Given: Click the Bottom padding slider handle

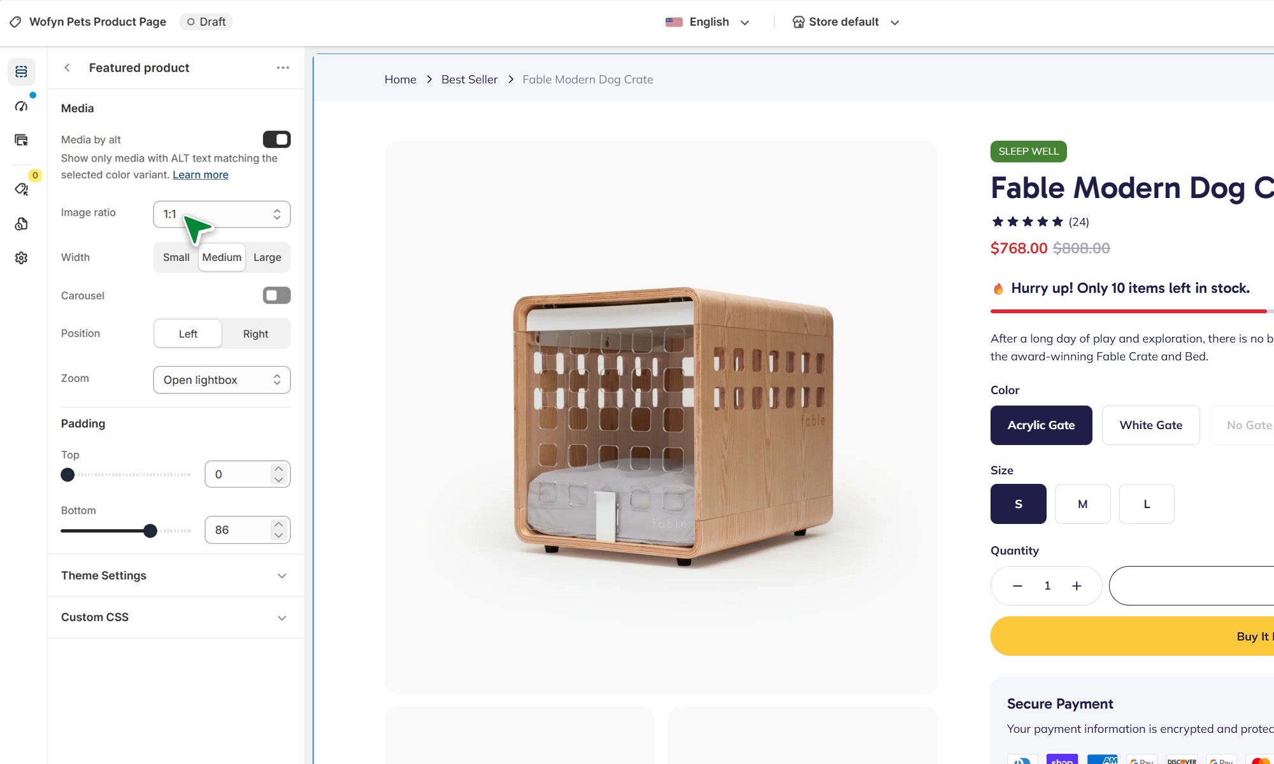Looking at the screenshot, I should [x=150, y=531].
